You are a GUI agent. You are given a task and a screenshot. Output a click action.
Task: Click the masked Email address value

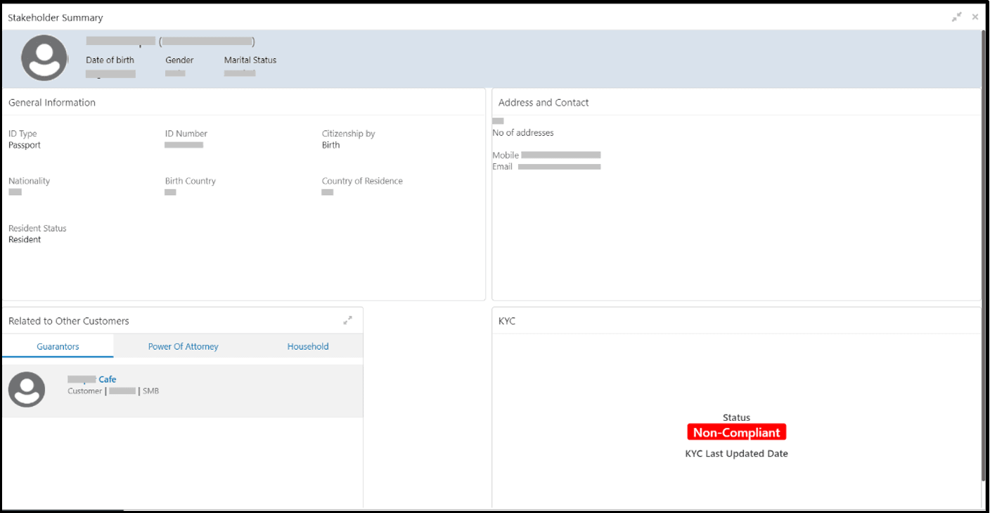559,167
